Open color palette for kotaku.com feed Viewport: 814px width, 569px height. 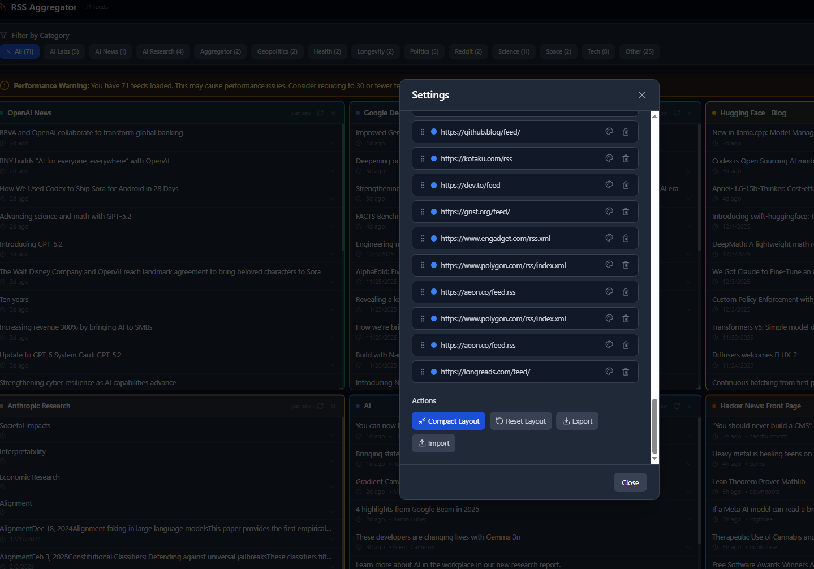pyautogui.click(x=609, y=158)
